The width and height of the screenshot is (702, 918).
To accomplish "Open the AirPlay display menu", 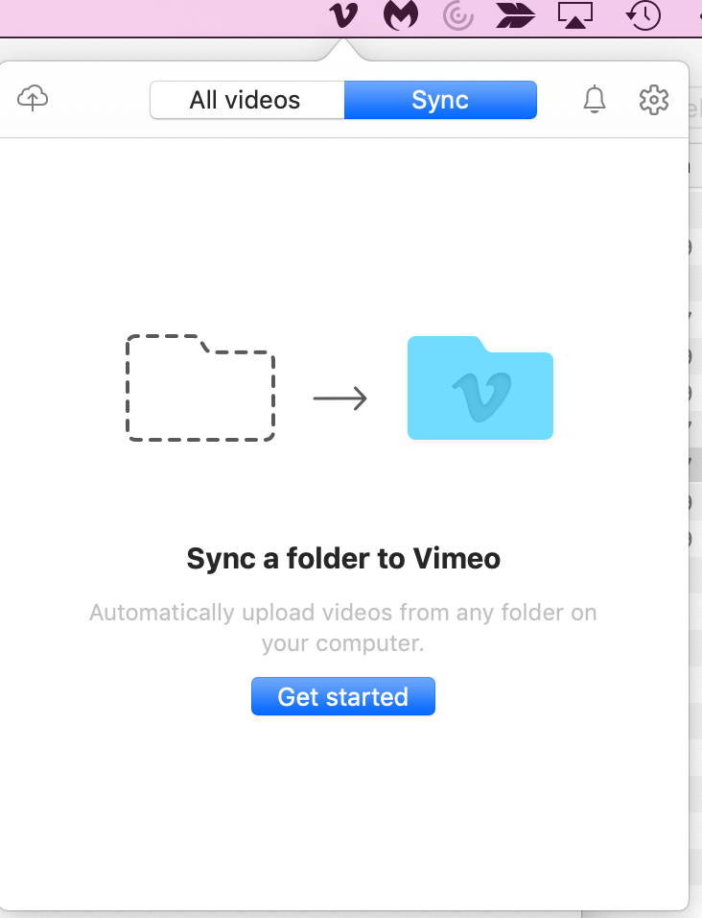I will [575, 16].
